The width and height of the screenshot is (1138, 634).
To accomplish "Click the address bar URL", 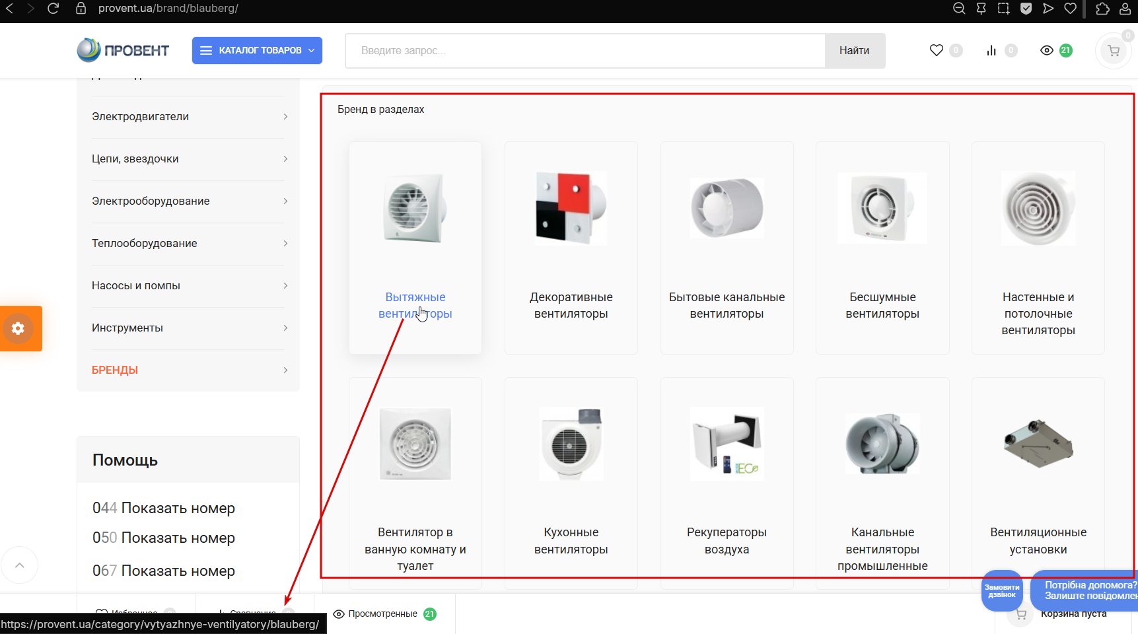I will (x=168, y=9).
